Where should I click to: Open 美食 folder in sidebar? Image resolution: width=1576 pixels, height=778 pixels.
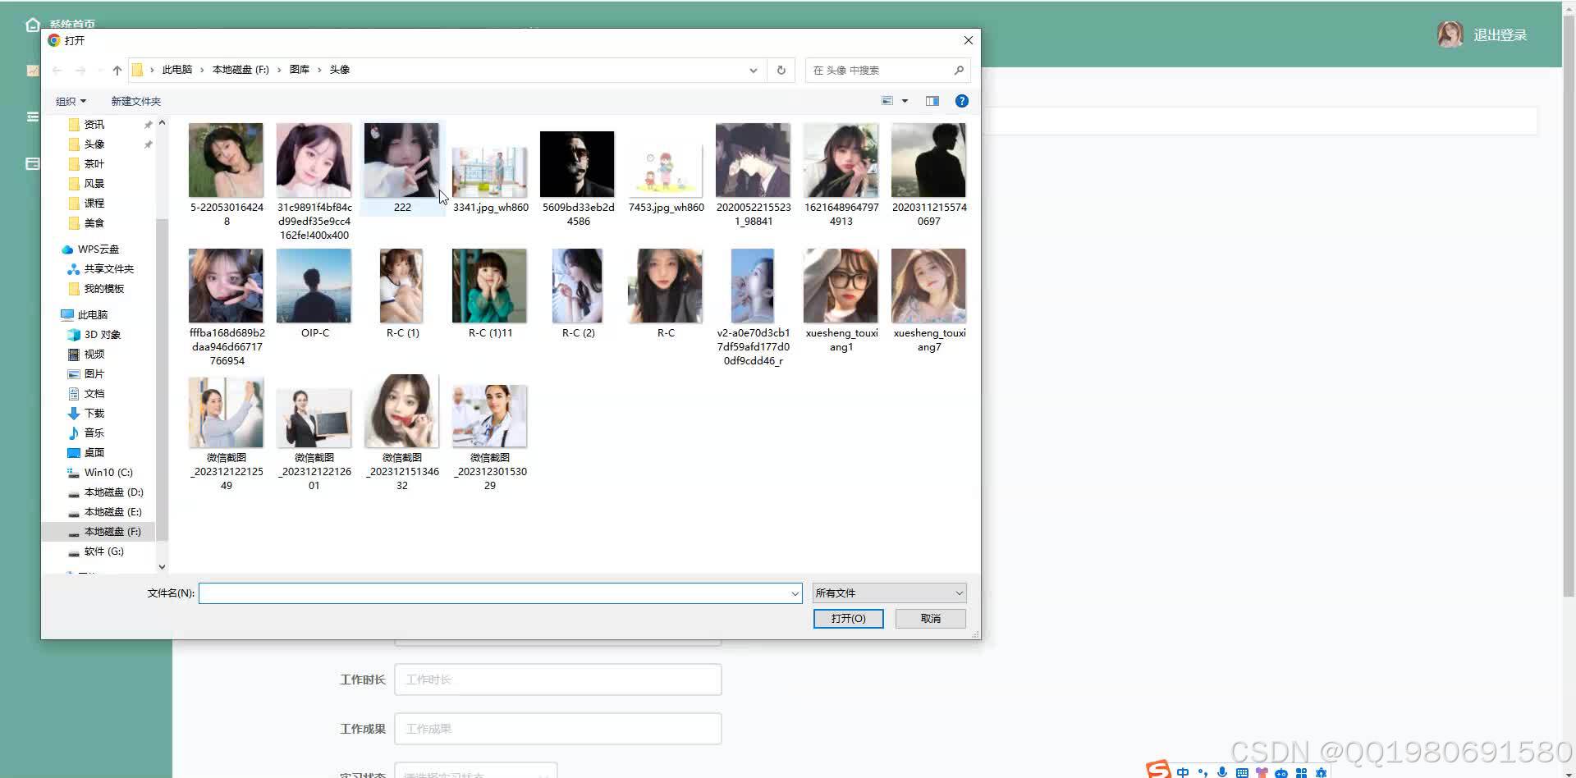94,223
